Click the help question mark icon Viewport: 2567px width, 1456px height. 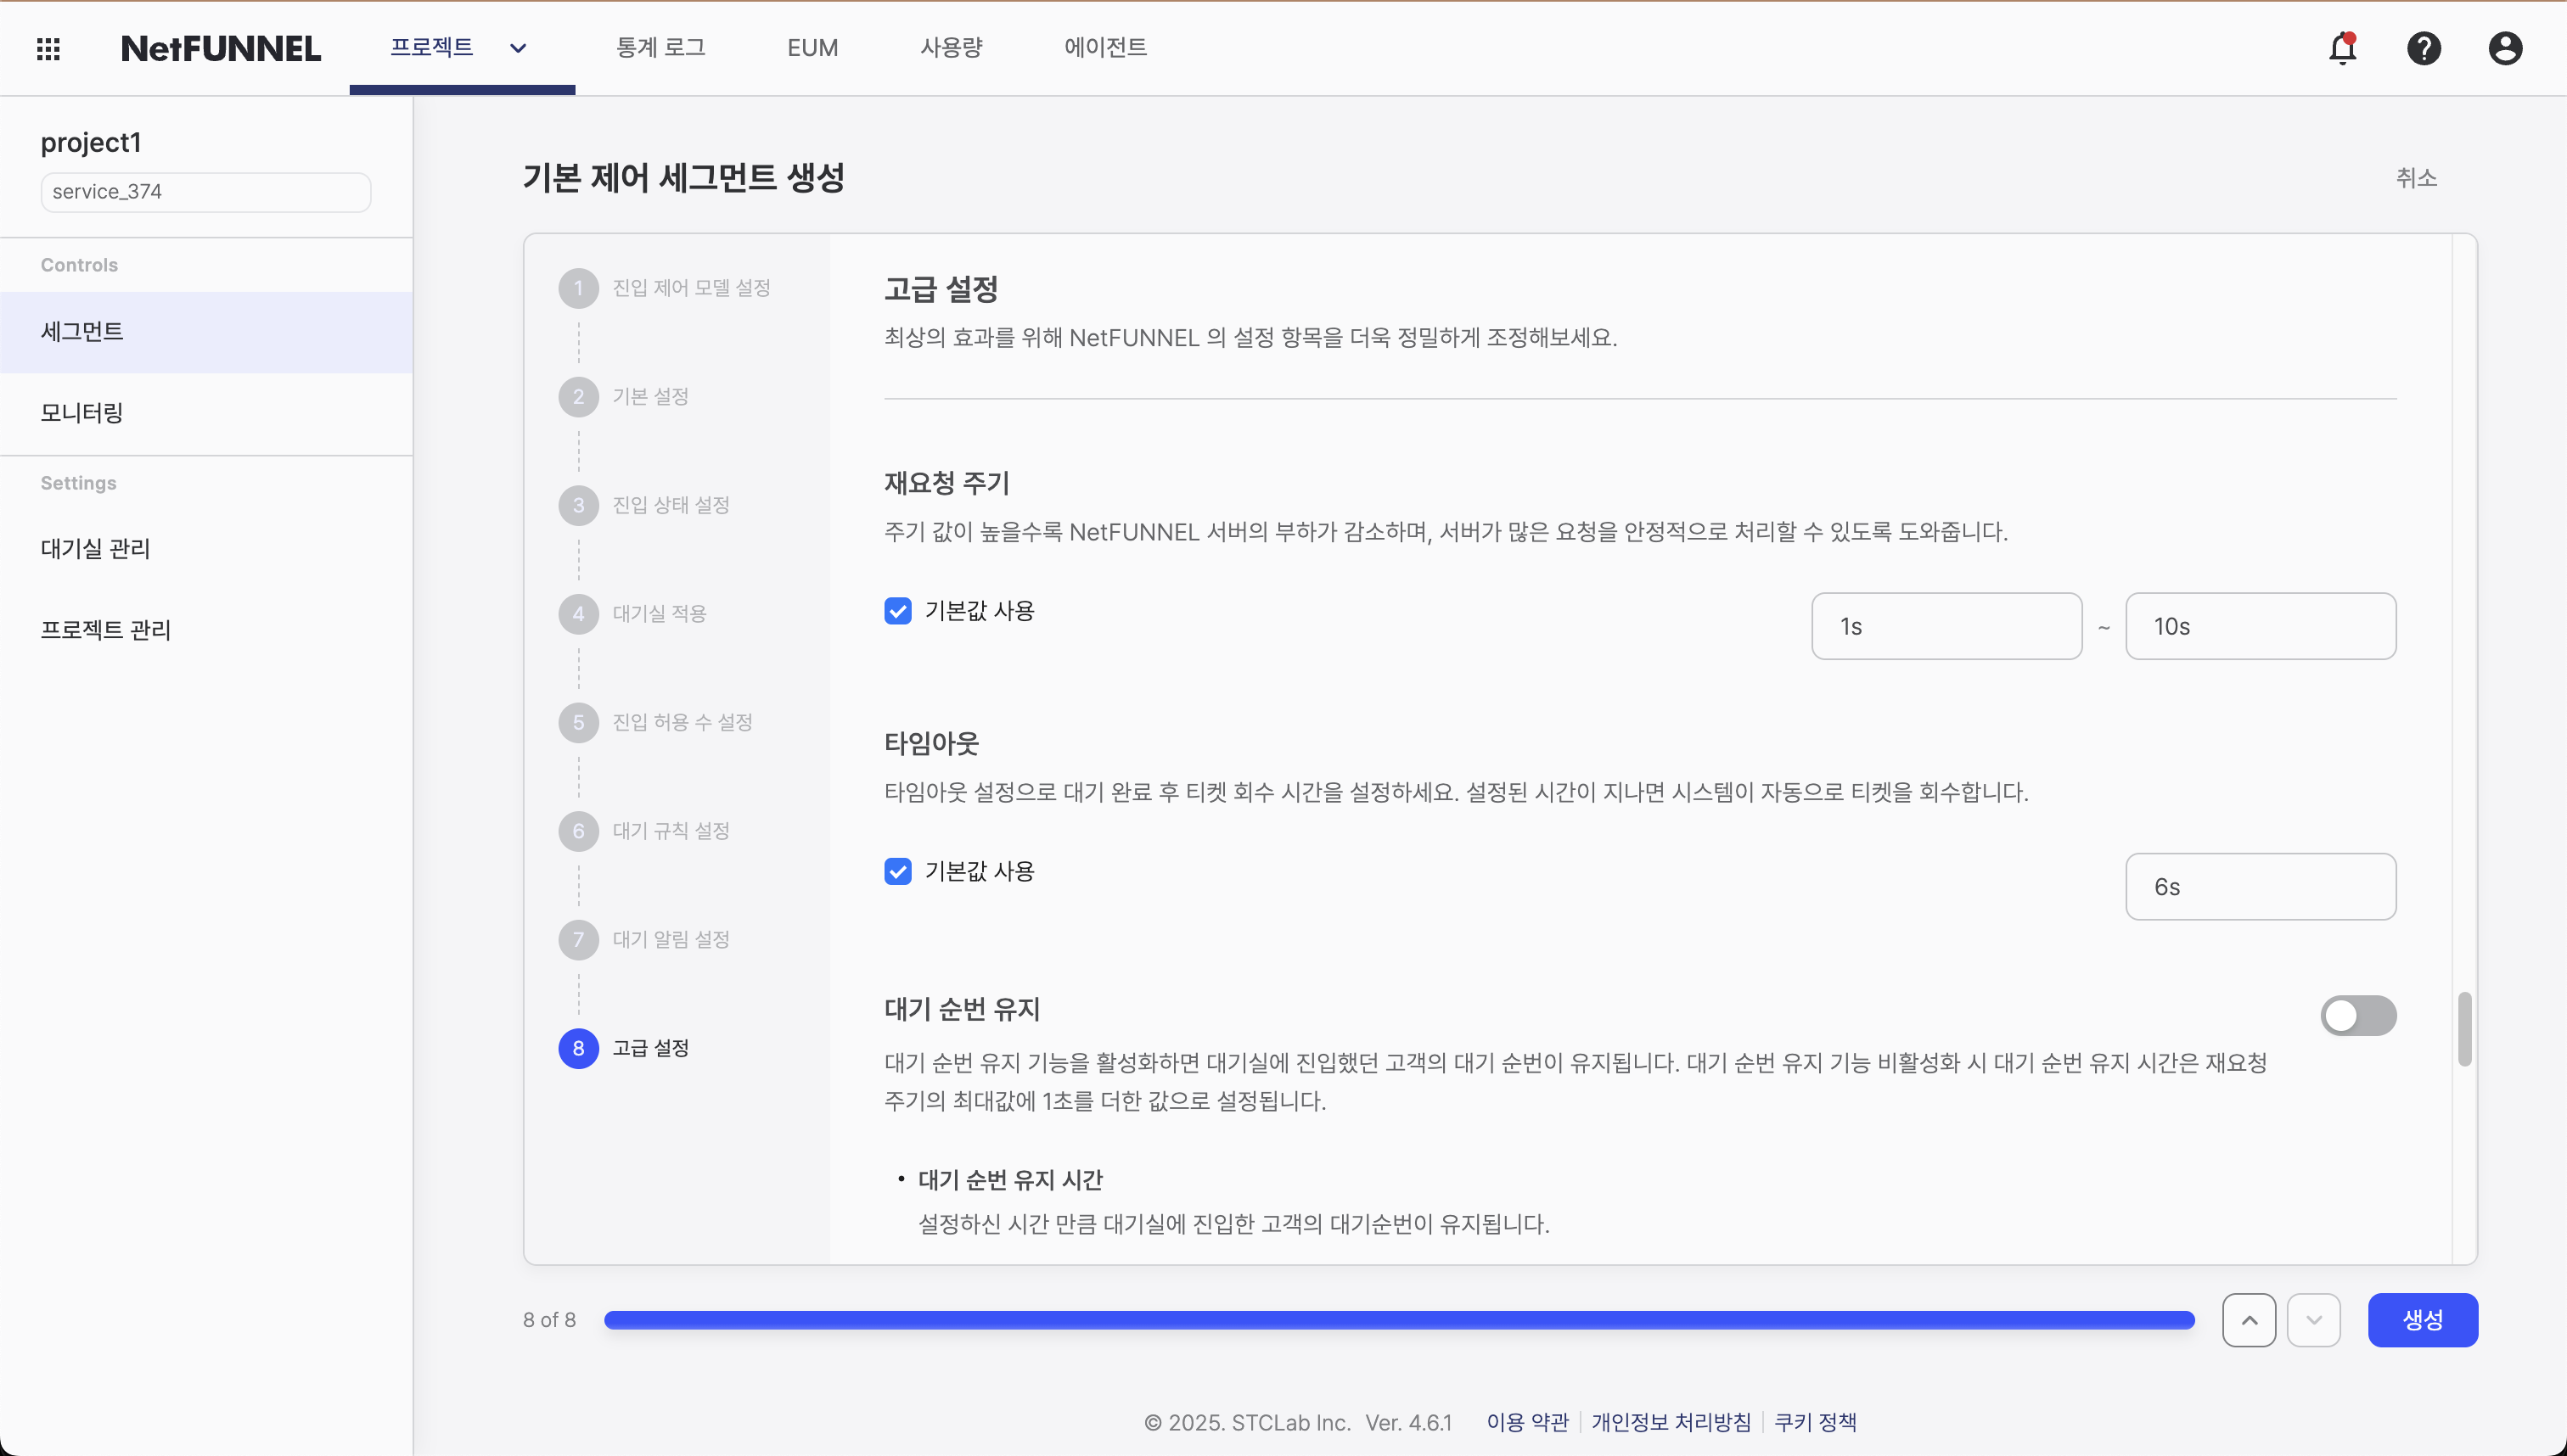pos(2423,48)
